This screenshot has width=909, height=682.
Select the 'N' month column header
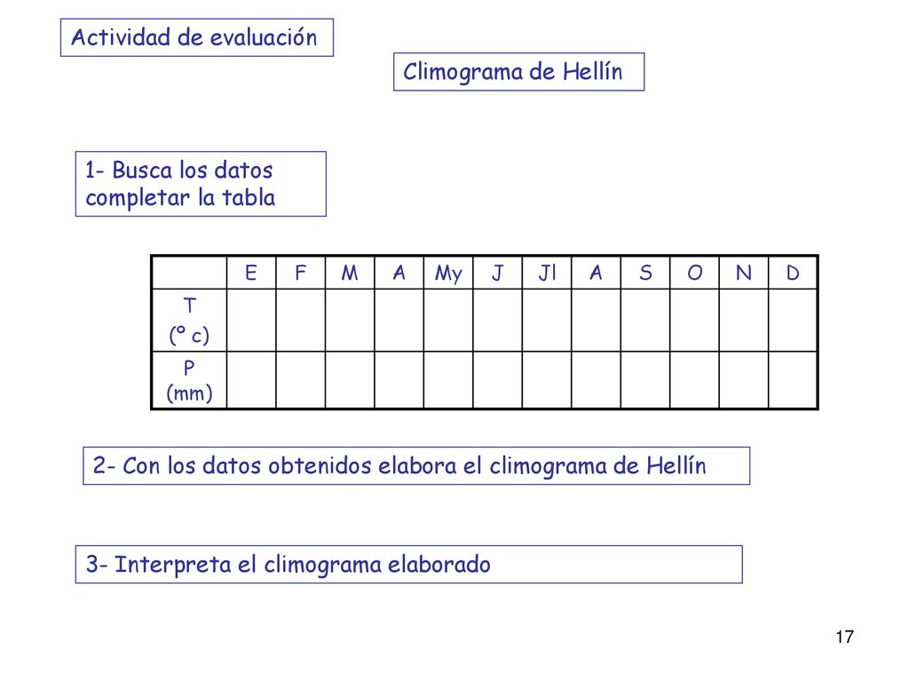click(744, 273)
